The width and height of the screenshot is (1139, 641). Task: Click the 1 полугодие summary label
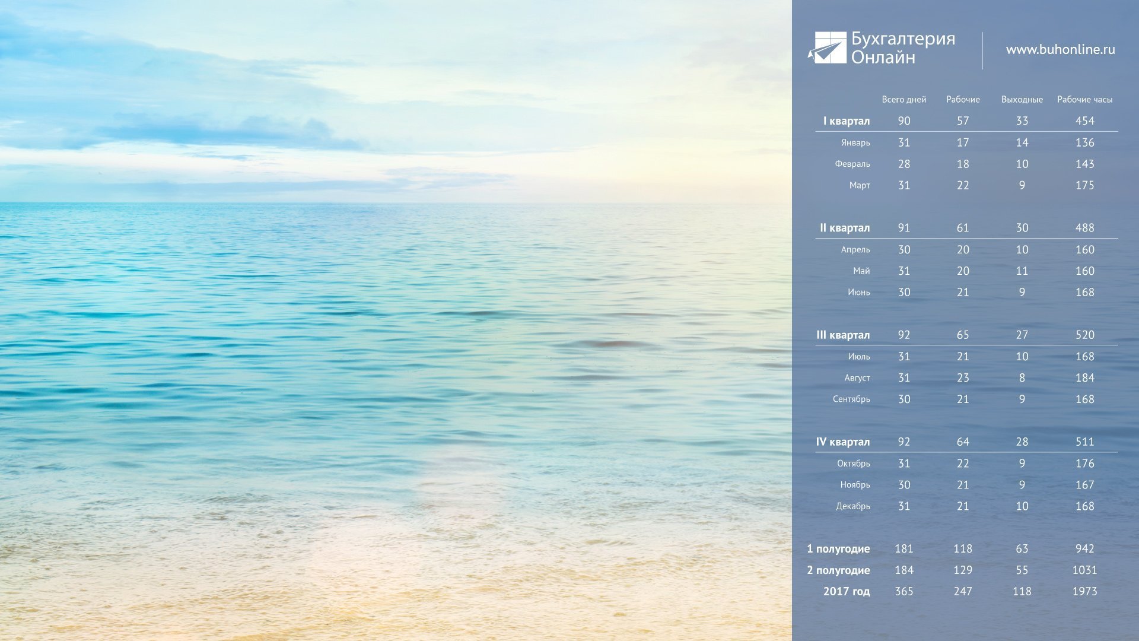click(838, 549)
